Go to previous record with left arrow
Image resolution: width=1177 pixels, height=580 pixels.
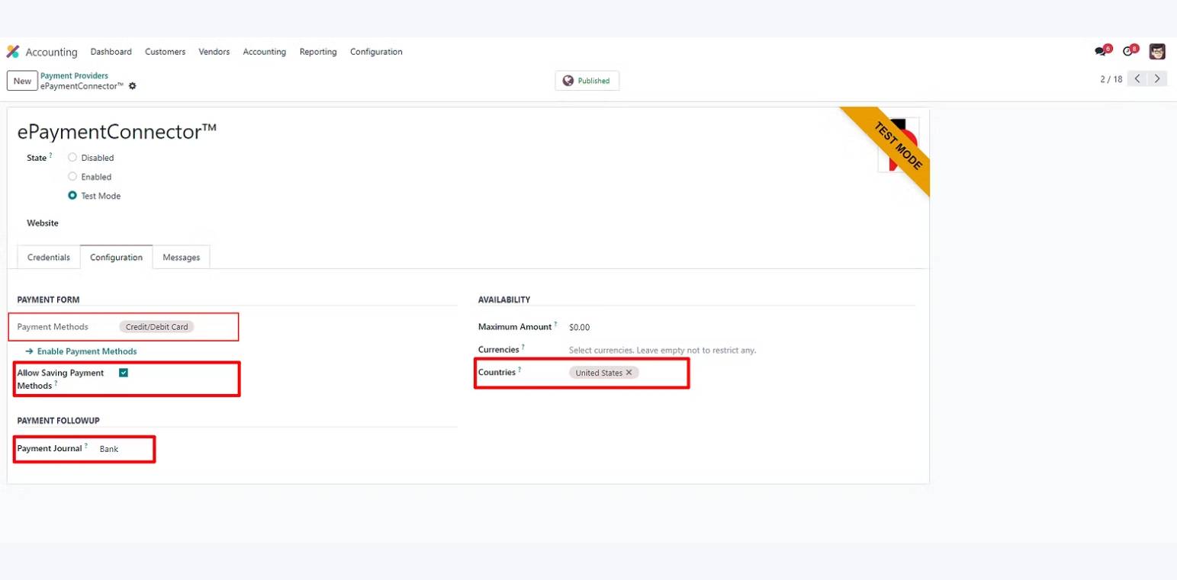1137,79
